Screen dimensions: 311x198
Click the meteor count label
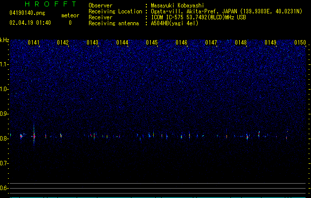click(70, 15)
